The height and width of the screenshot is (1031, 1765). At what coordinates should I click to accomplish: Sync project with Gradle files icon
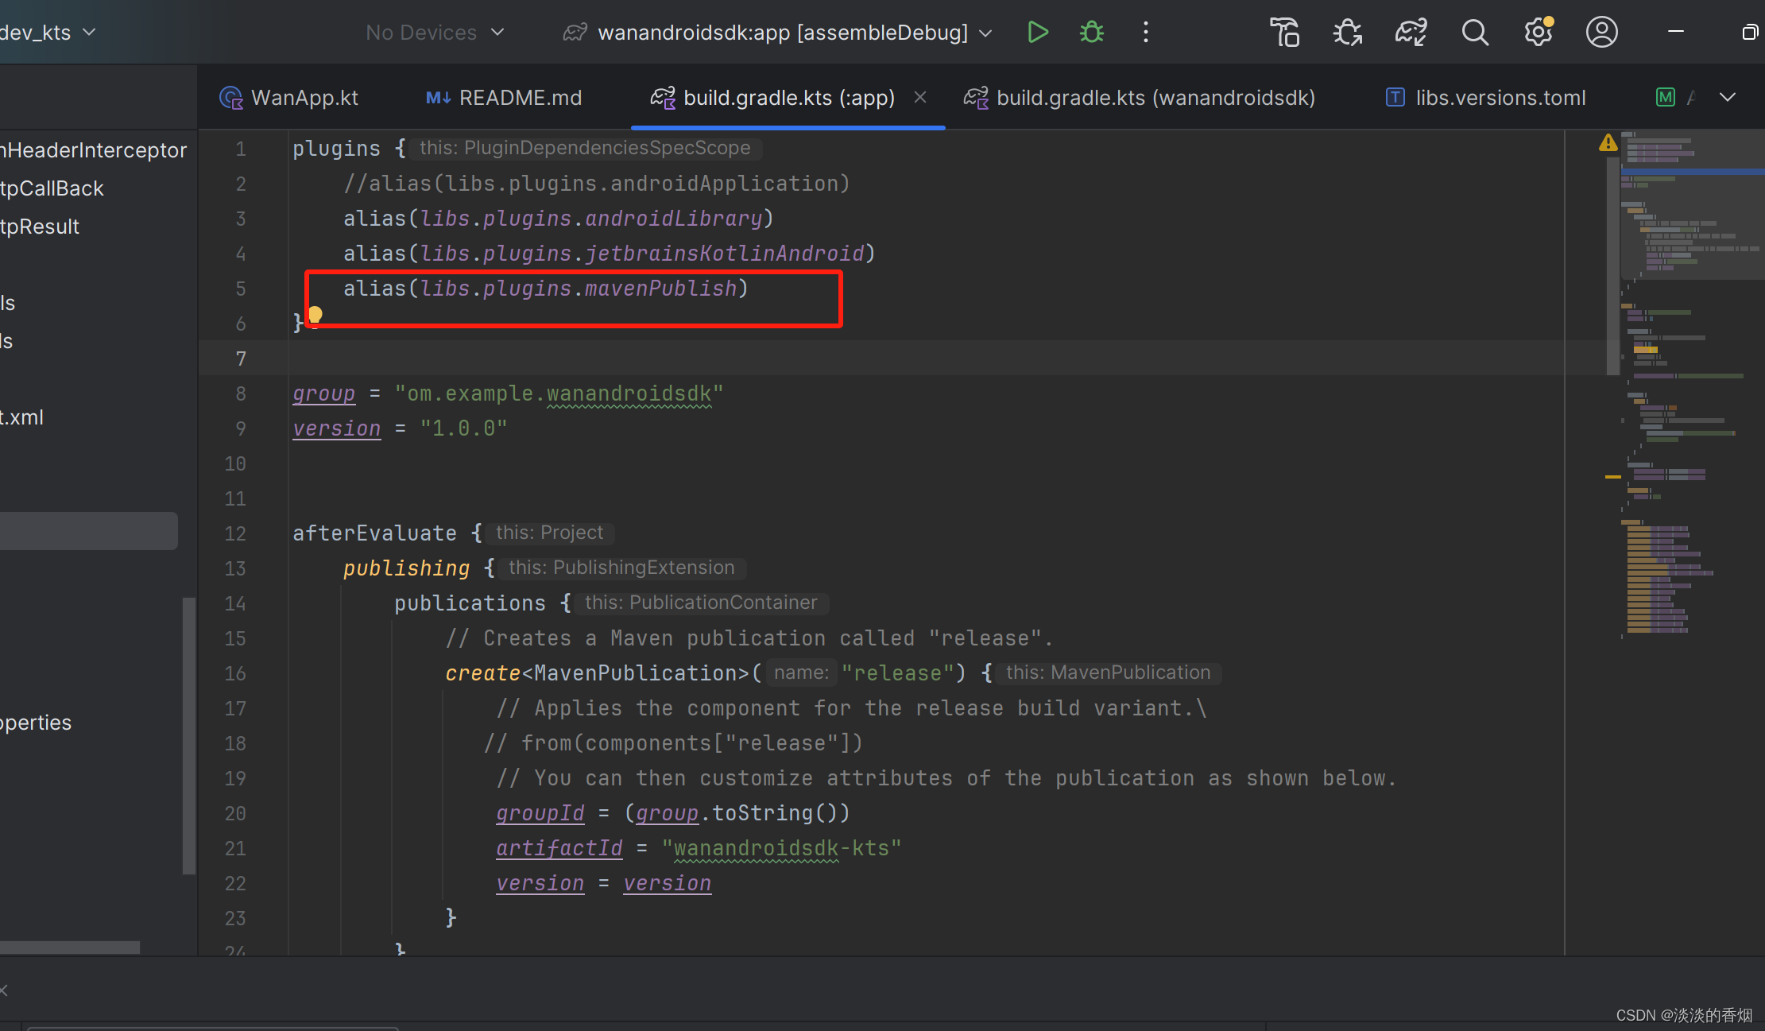tap(1411, 33)
